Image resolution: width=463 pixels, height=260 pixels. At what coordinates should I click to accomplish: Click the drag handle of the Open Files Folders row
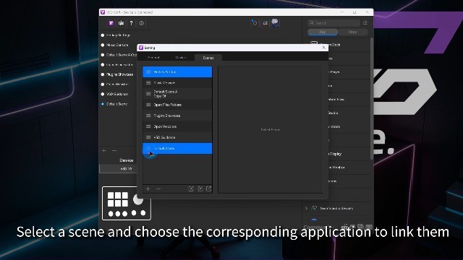tap(148, 105)
